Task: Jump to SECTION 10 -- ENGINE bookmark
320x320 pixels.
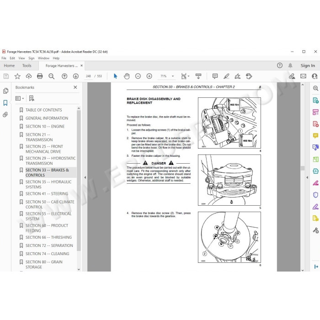Action: tap(45, 127)
